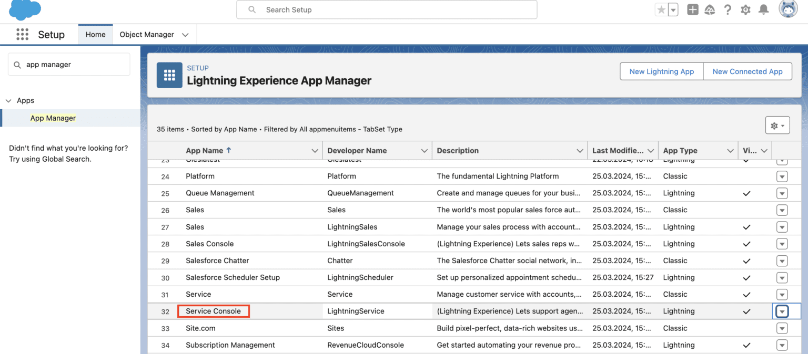Toggle visibility checkmark on Sales Console row
Image resolution: width=808 pixels, height=354 pixels.
[746, 244]
